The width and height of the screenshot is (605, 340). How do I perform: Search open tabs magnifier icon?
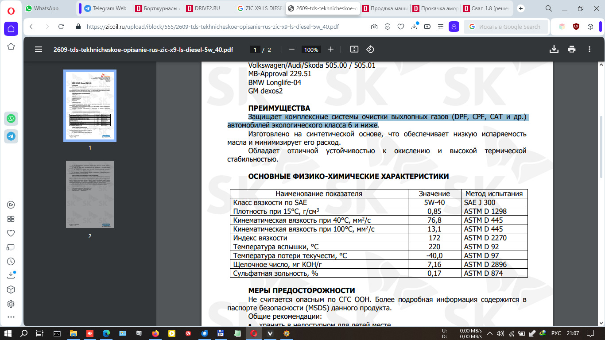tap(549, 8)
